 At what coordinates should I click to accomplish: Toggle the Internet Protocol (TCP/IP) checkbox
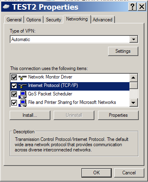14,86
